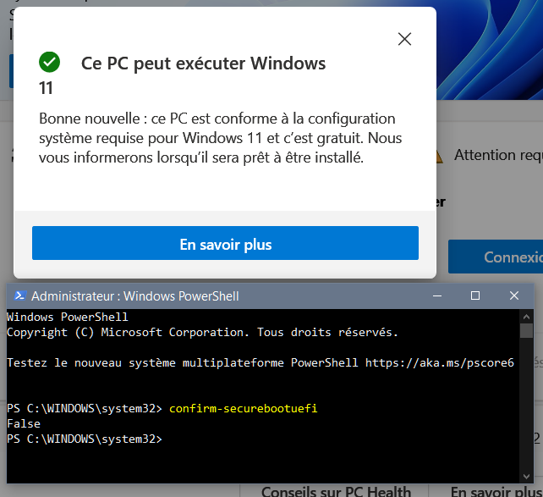Close the Administrateur PowerShell window
543x497 pixels.
click(x=514, y=295)
